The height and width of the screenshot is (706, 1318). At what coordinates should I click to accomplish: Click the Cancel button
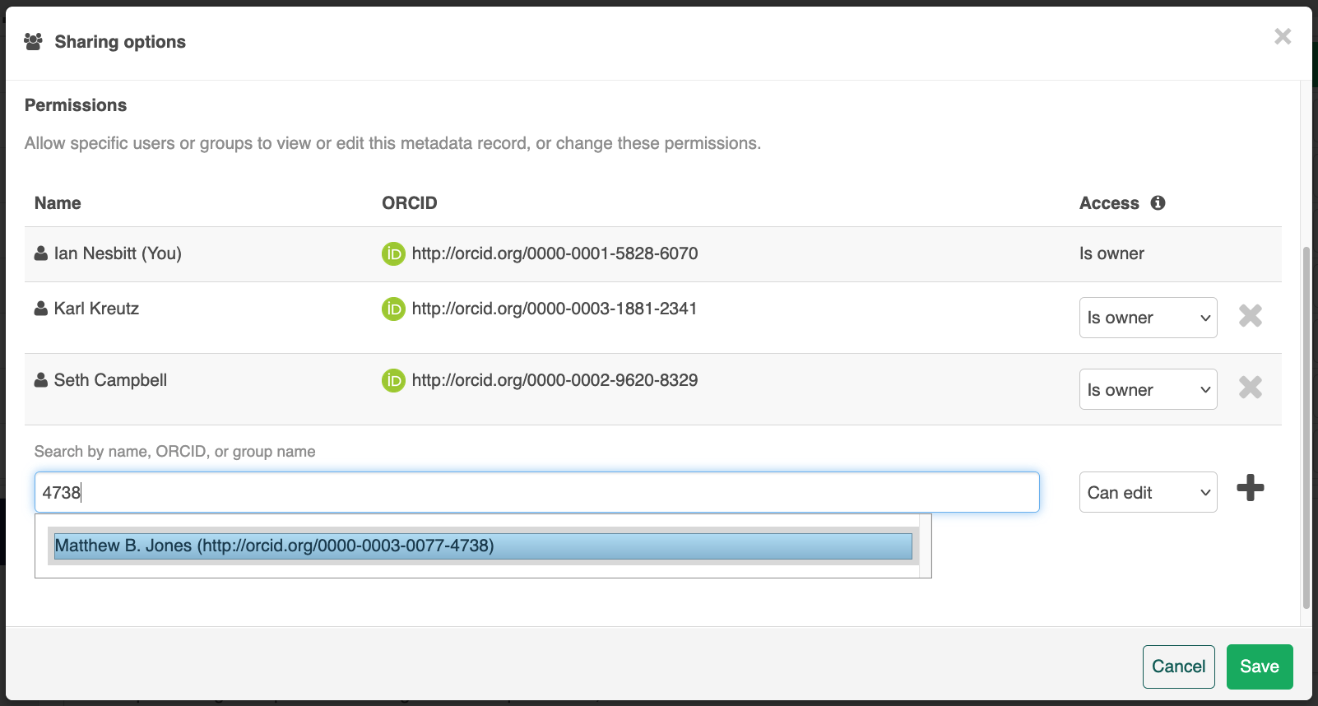point(1178,667)
